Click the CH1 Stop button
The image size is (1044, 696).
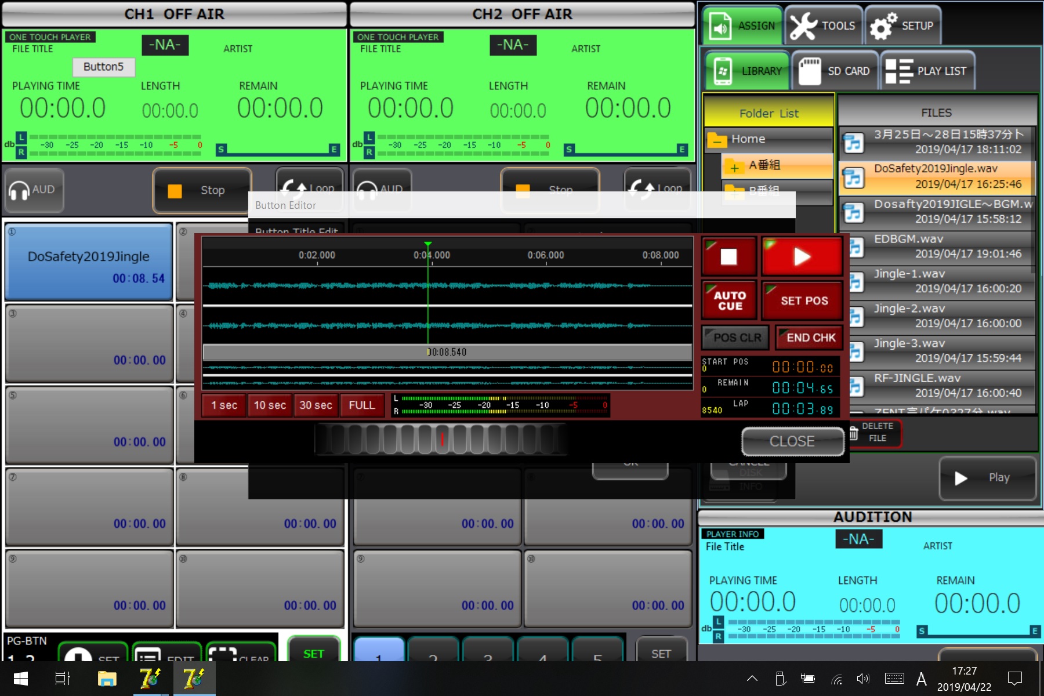click(201, 190)
